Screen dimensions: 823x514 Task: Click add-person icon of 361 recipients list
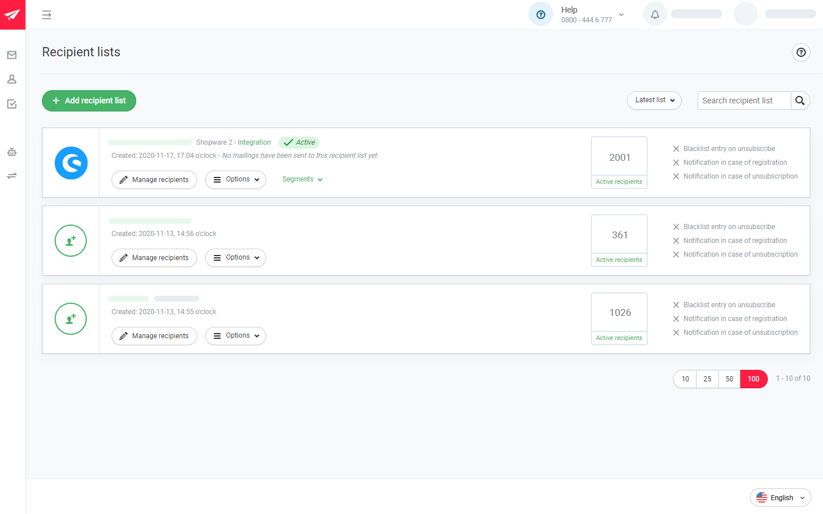point(71,241)
